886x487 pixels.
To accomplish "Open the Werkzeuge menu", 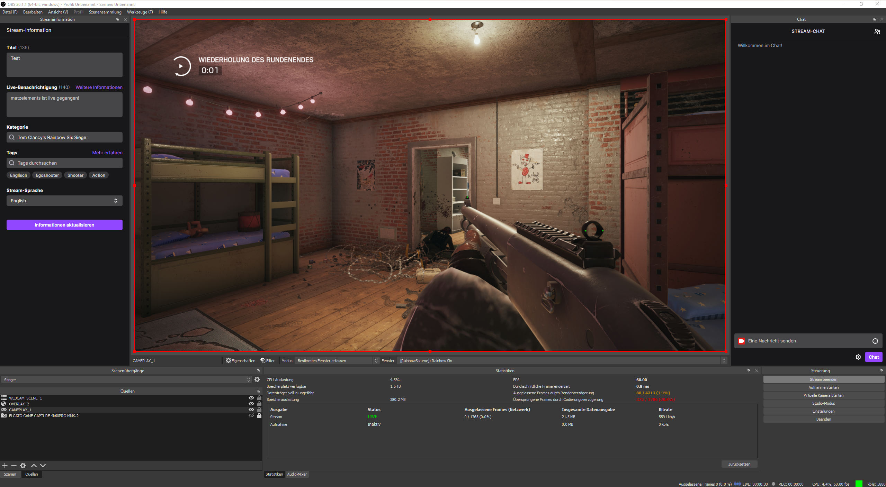I will tap(140, 12).
